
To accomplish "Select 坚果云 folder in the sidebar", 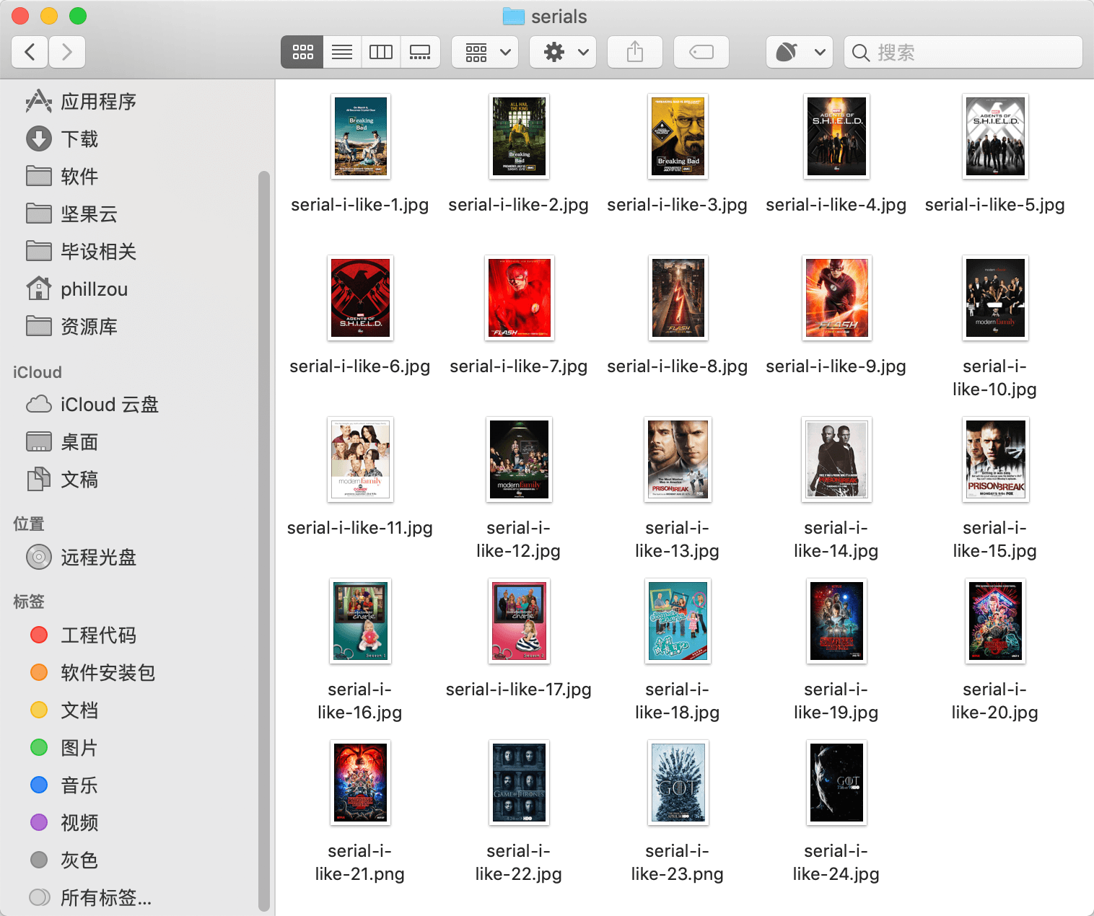I will (x=71, y=214).
